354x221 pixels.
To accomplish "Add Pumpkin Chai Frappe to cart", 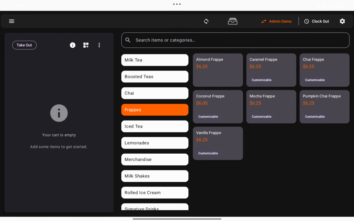I will 324,106.
